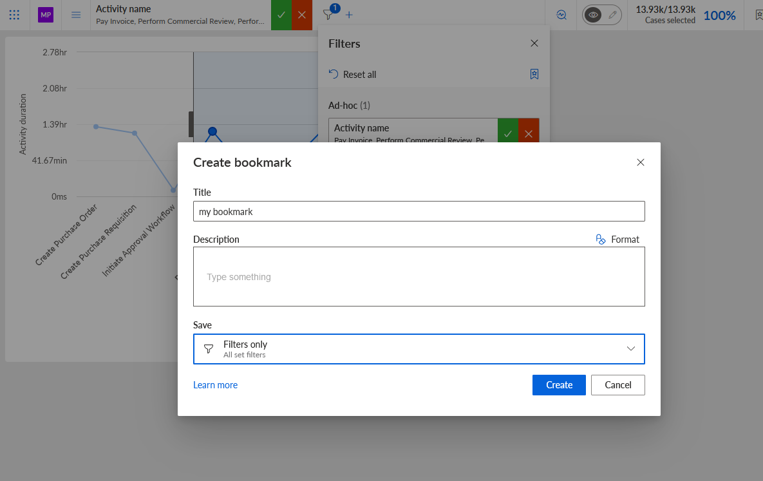763x481 pixels.
Task: Open the app launcher grid icon
Action: [14, 15]
